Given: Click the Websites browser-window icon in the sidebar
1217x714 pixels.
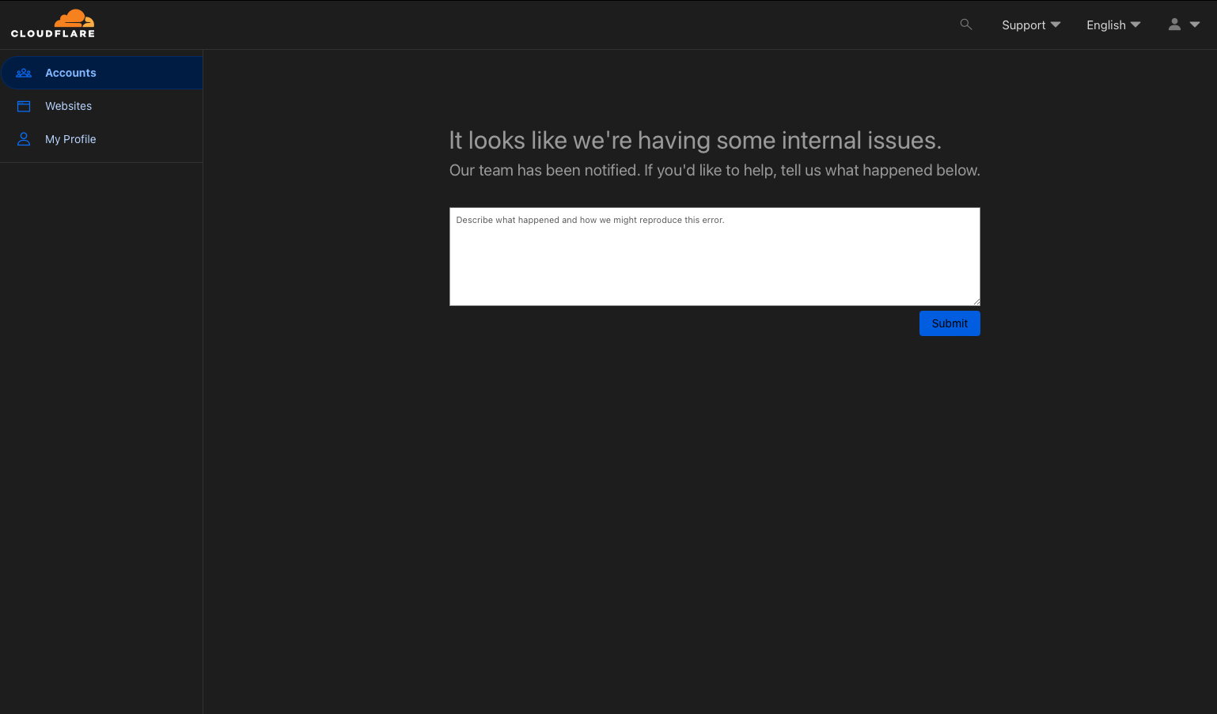Looking at the screenshot, I should pos(24,106).
